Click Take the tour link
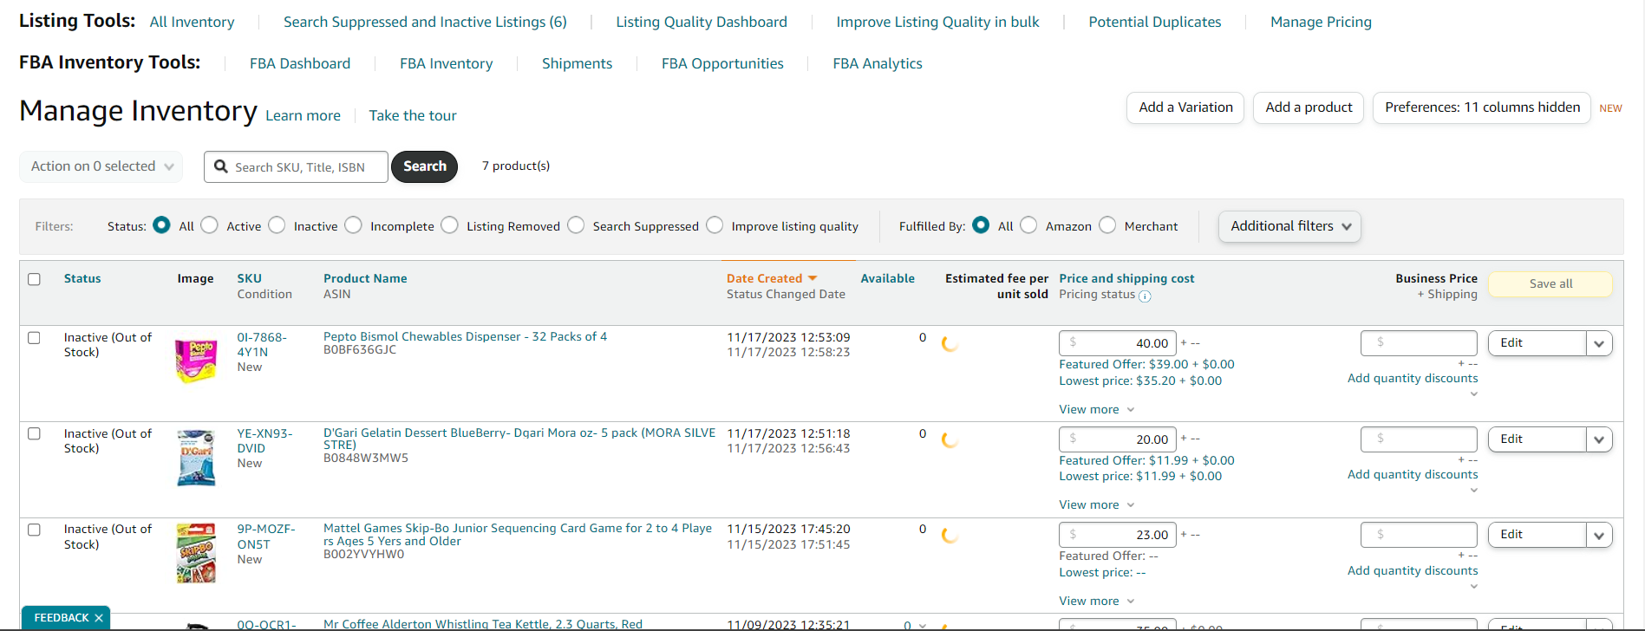The width and height of the screenshot is (1645, 631). point(413,116)
